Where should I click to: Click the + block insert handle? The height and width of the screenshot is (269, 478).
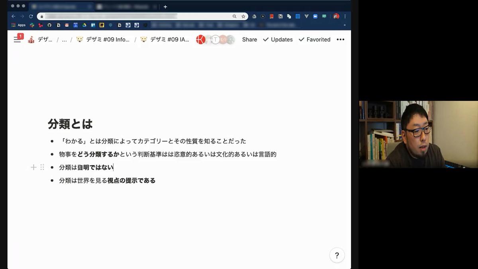point(33,167)
